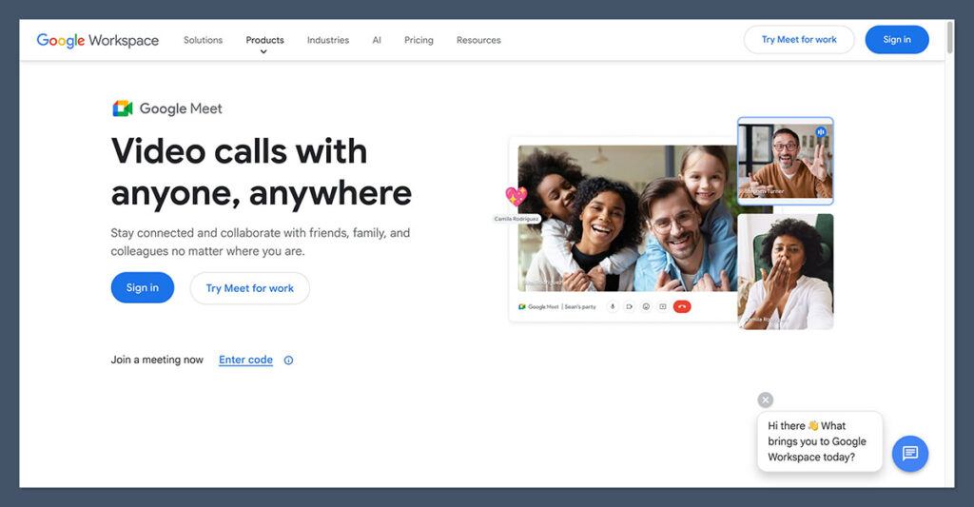Select the woman blowing kiss video tile
Viewport: 974px width, 507px height.
785,271
